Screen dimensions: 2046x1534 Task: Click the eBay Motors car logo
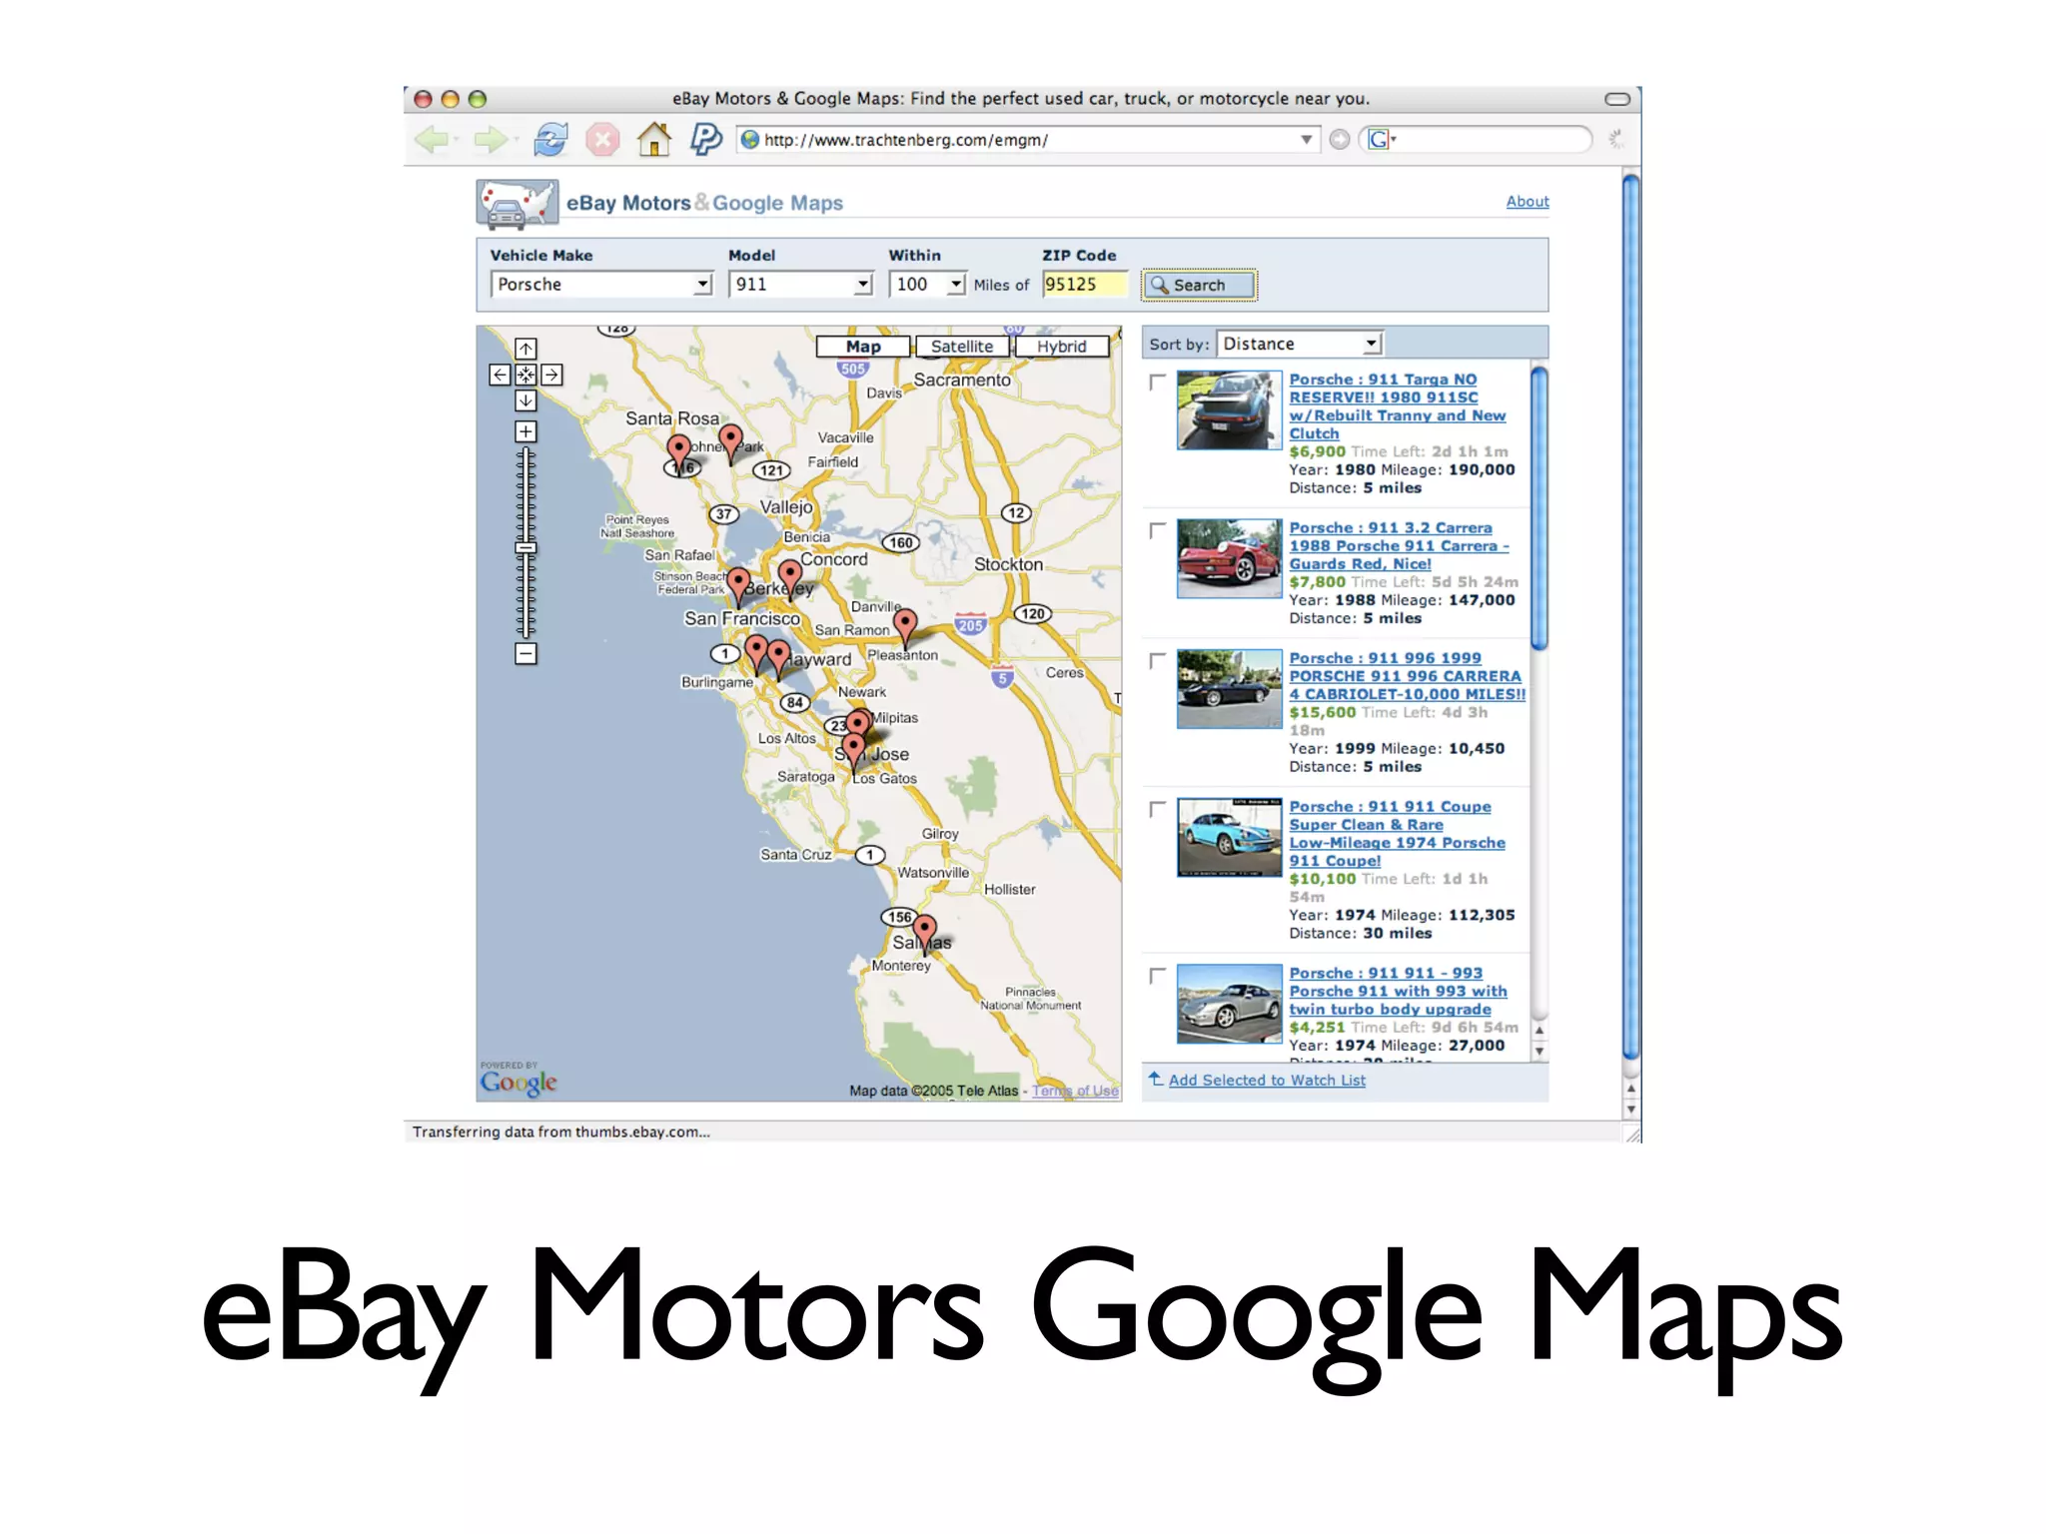coord(515,204)
